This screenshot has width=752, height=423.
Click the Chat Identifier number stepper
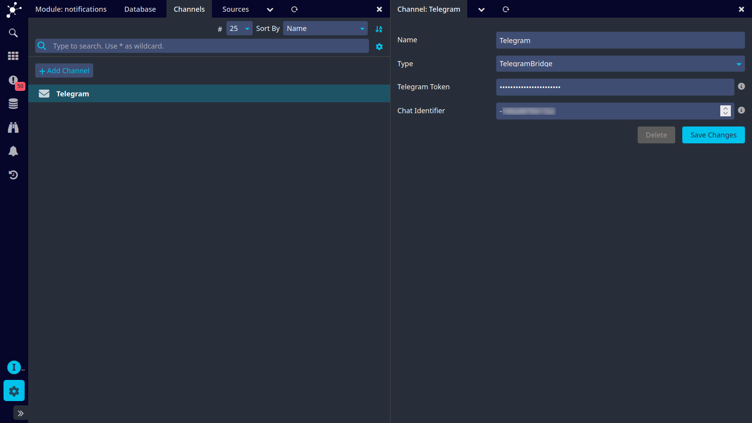[x=725, y=111]
